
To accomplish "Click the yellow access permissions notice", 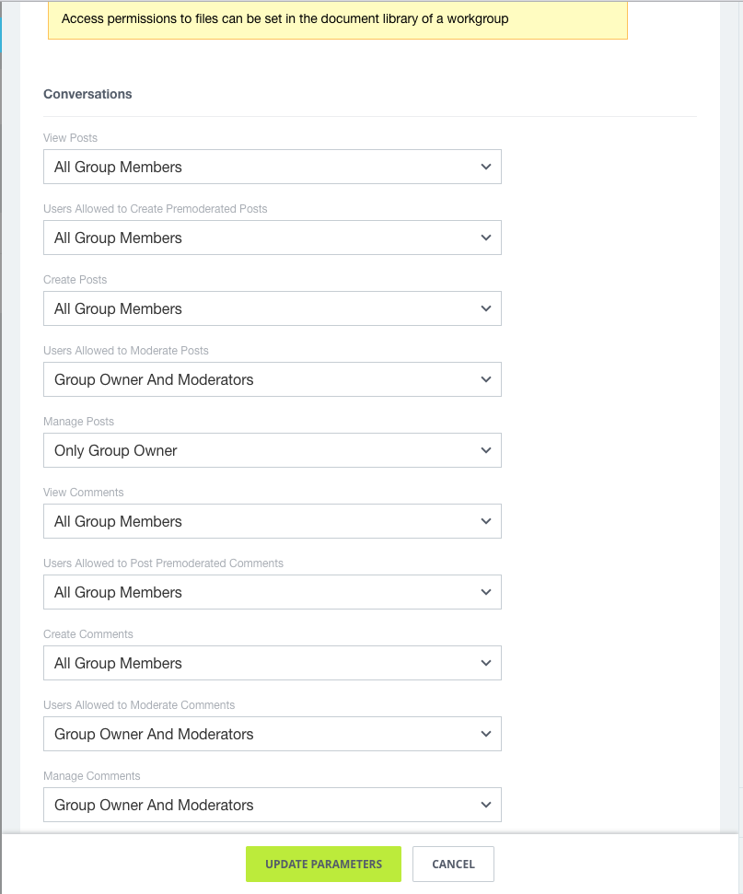I will [337, 19].
